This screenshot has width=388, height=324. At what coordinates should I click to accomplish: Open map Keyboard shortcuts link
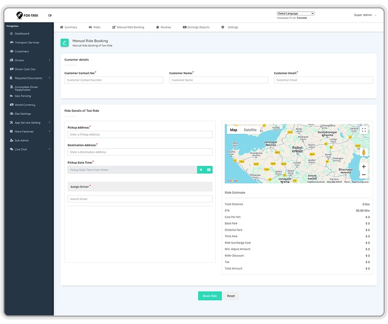pos(316,182)
